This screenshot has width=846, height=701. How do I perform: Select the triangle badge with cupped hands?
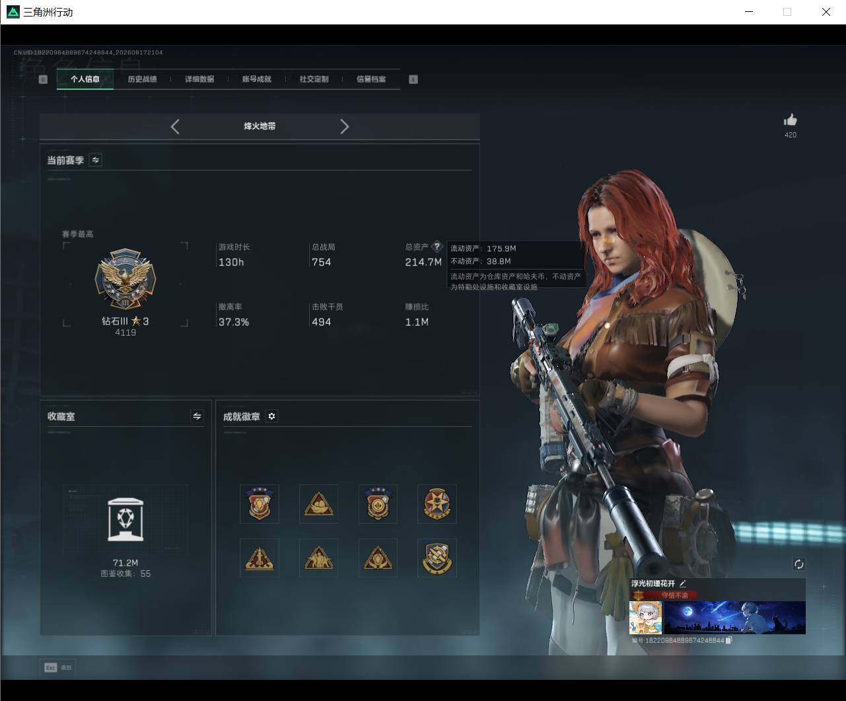[x=378, y=558]
